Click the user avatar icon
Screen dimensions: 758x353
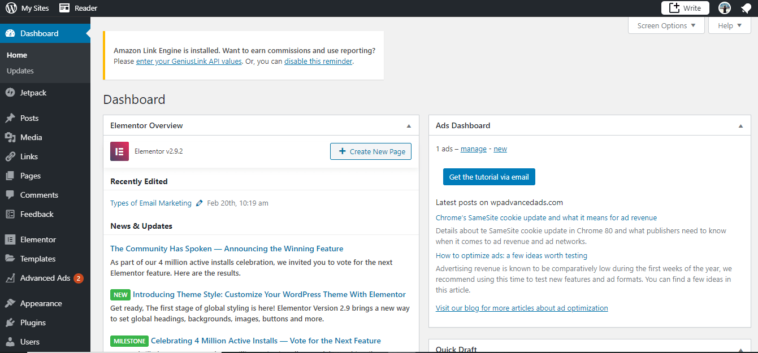pyautogui.click(x=725, y=8)
